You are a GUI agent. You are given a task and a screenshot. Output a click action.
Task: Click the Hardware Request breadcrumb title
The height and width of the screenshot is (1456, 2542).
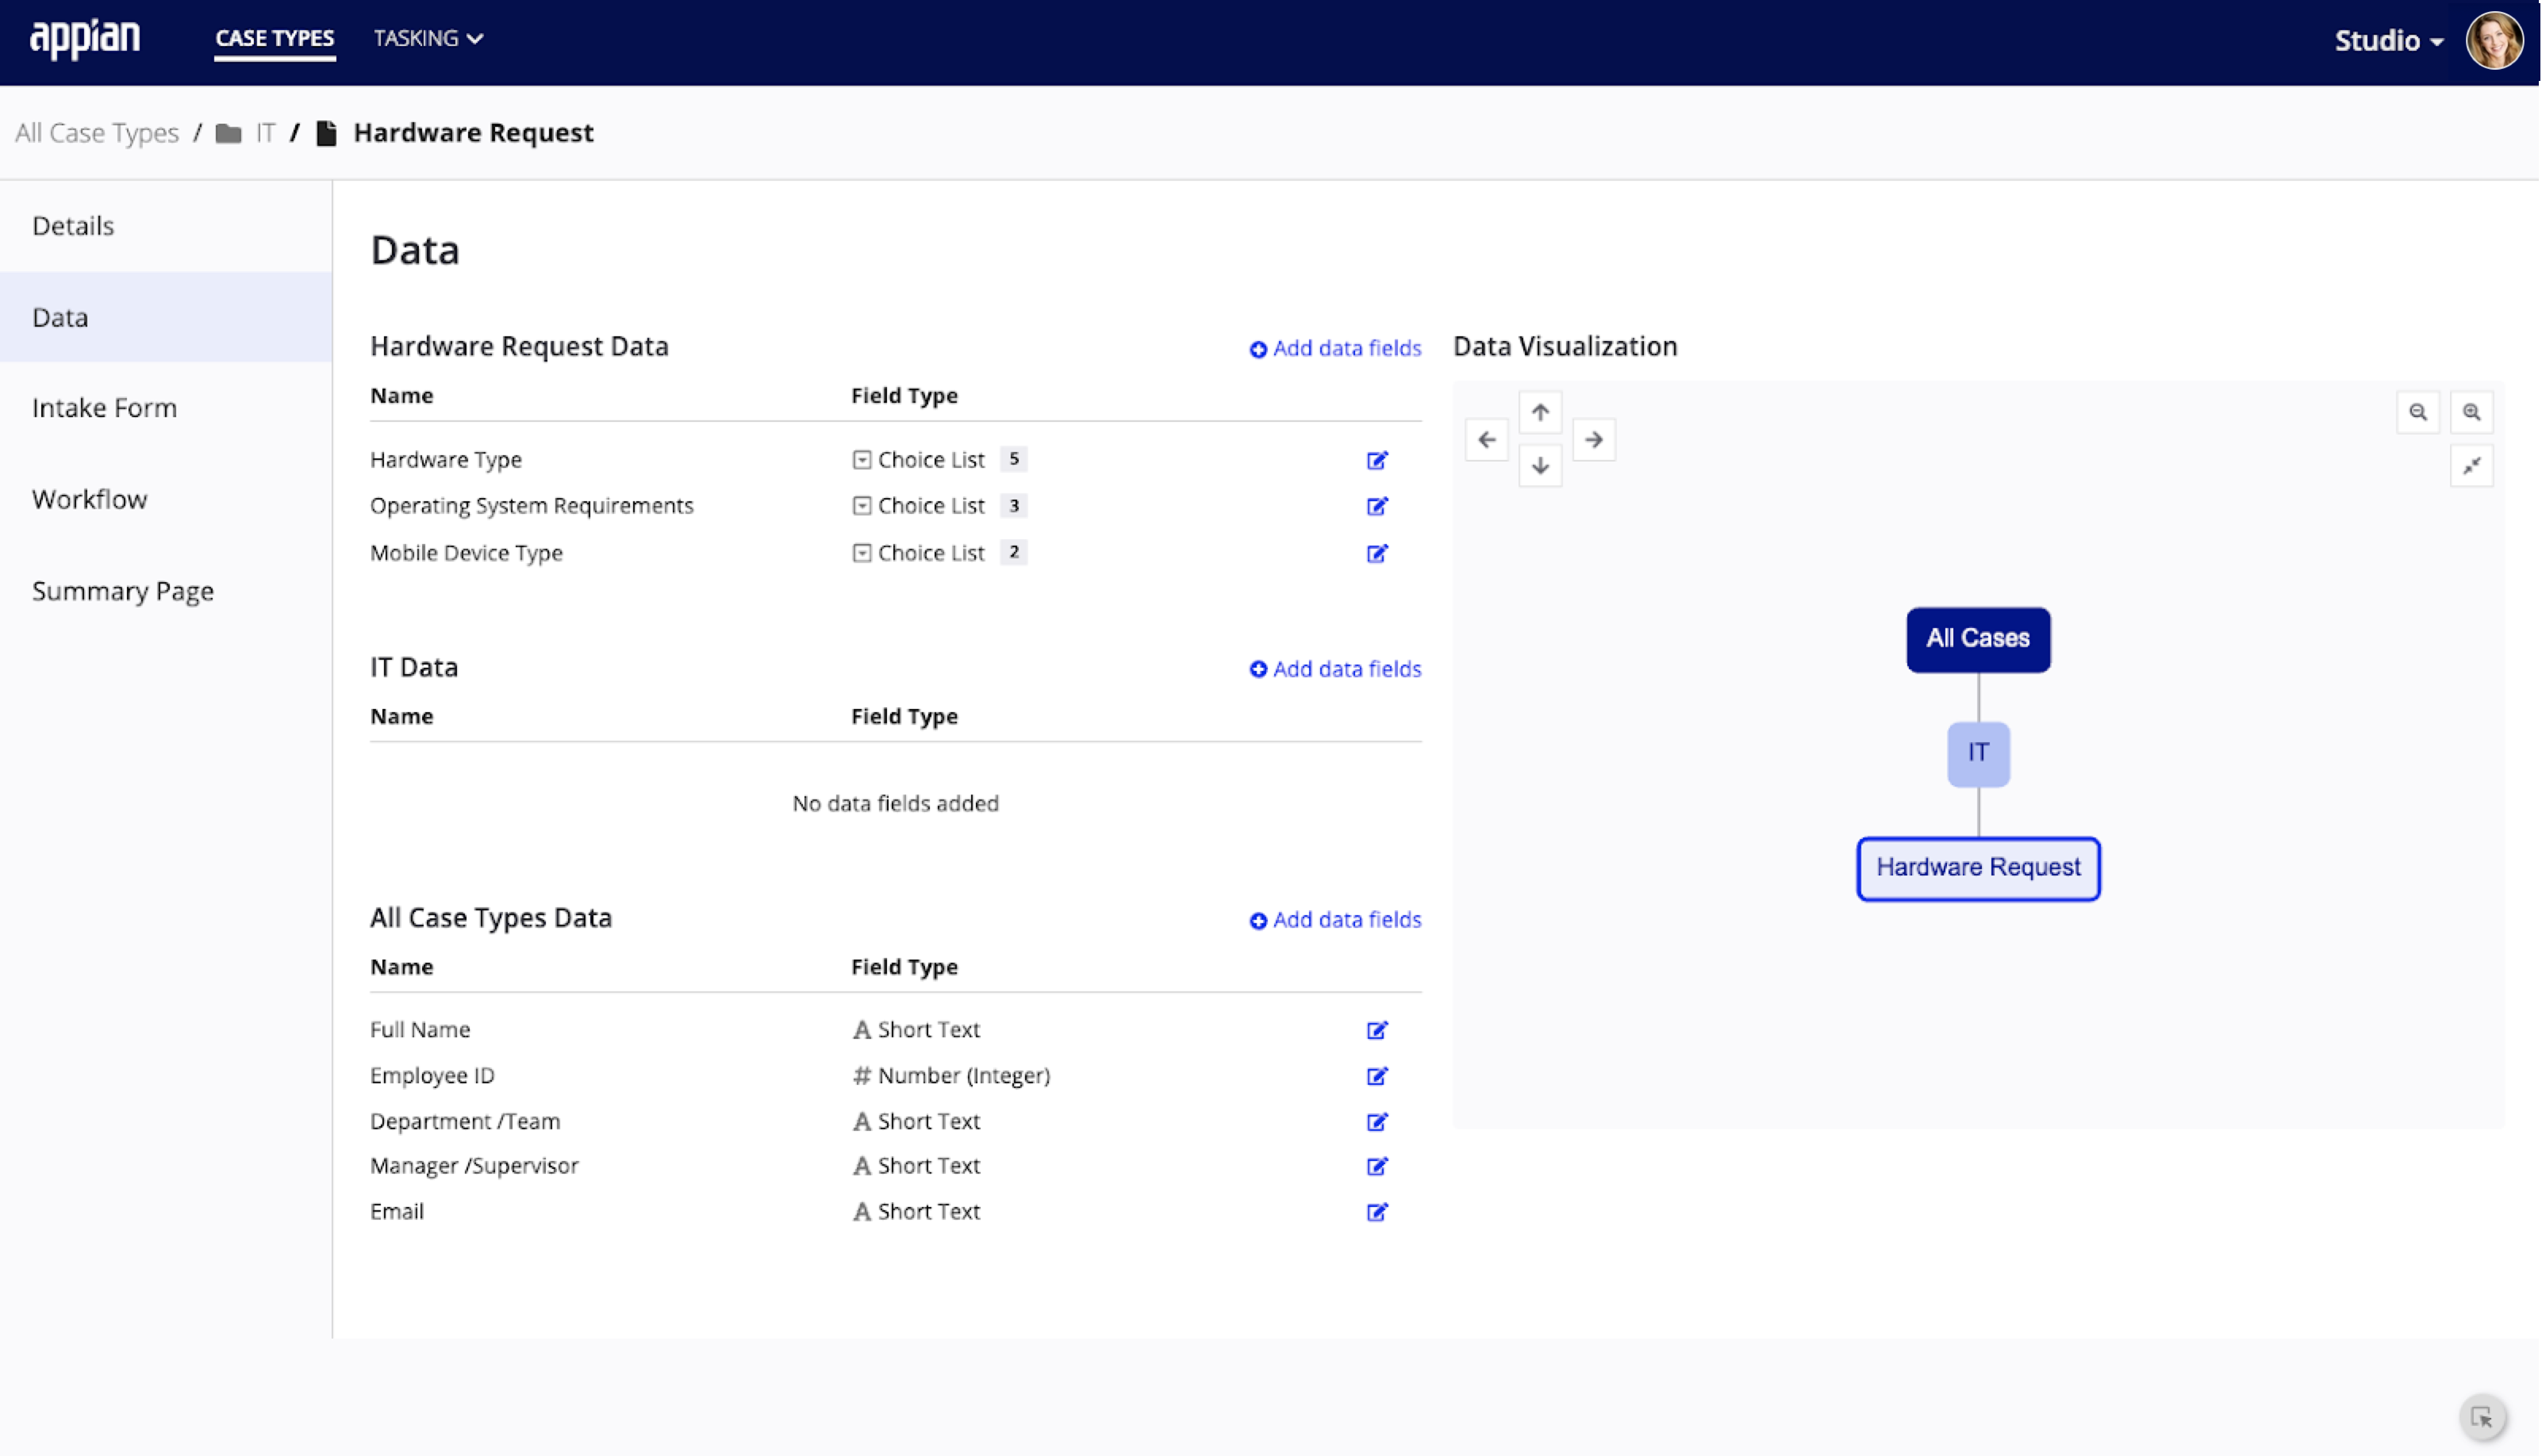473,133
